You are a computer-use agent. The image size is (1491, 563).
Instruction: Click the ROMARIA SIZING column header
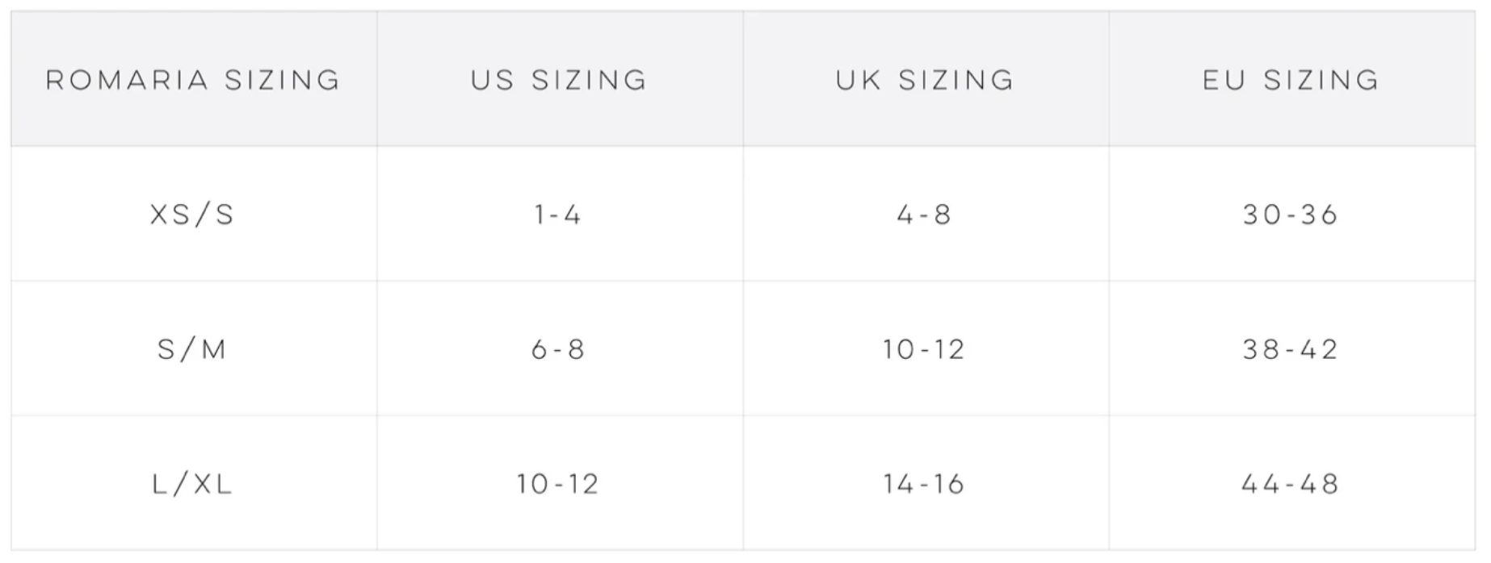tap(194, 80)
